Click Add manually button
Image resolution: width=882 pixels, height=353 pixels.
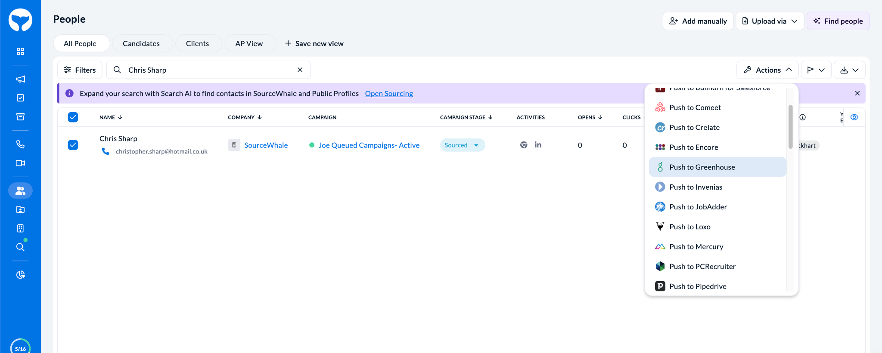pos(698,21)
